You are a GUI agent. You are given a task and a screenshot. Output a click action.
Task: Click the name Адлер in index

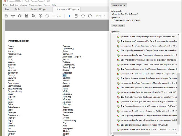click(x=11, y=46)
